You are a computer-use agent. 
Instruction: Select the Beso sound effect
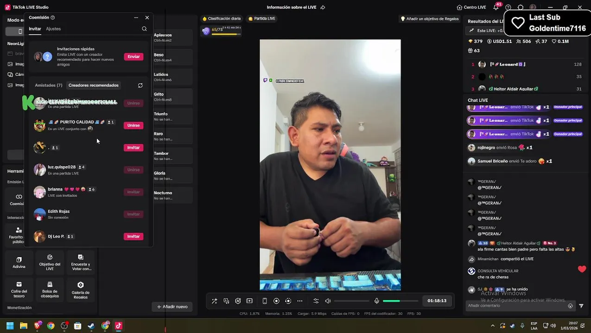click(172, 57)
